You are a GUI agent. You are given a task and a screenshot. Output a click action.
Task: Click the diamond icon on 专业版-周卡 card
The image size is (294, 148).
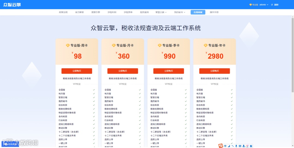[x=68, y=45]
